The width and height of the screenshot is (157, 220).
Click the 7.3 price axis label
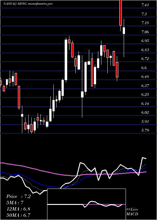(144, 14)
